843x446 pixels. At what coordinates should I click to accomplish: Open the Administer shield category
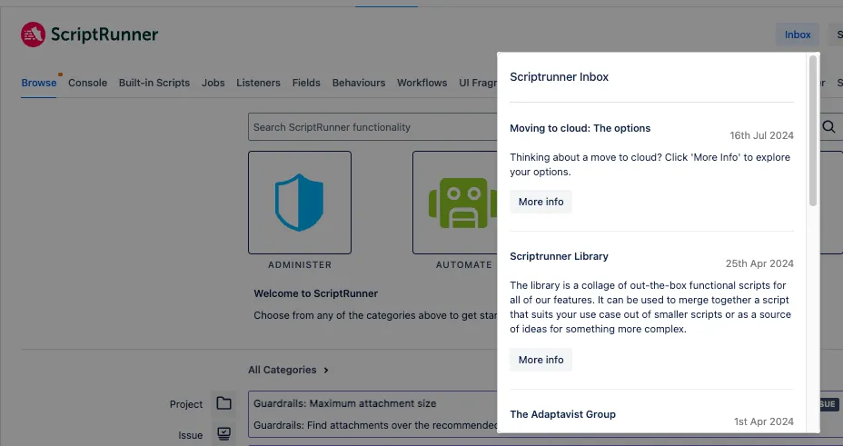300,202
